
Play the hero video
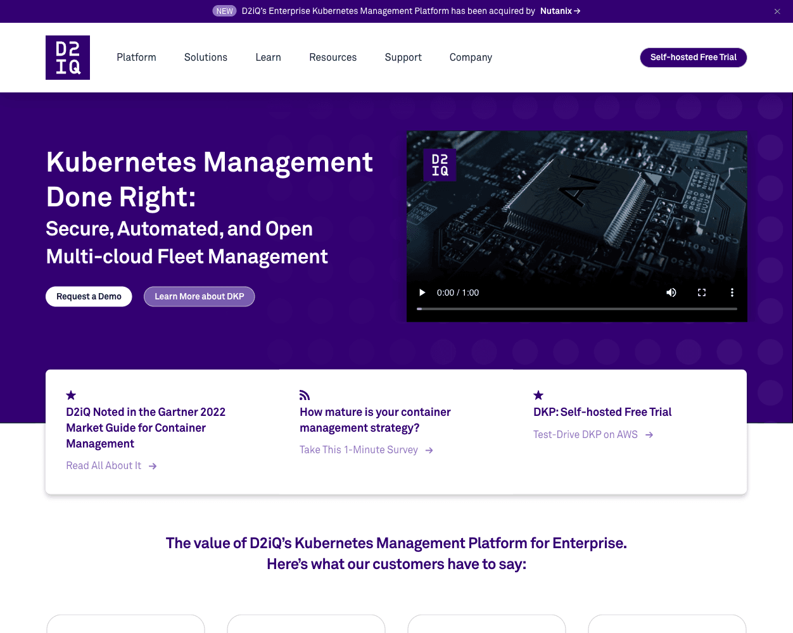(422, 292)
